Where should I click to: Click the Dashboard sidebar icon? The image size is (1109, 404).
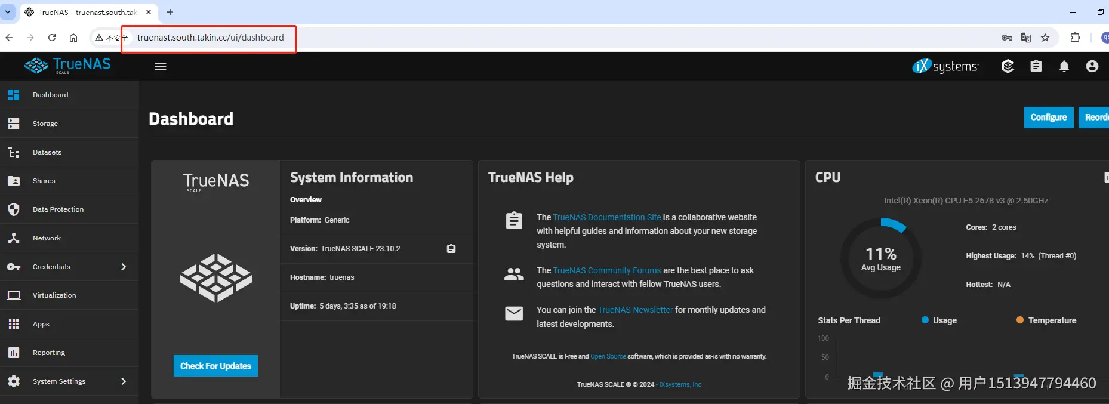point(14,95)
